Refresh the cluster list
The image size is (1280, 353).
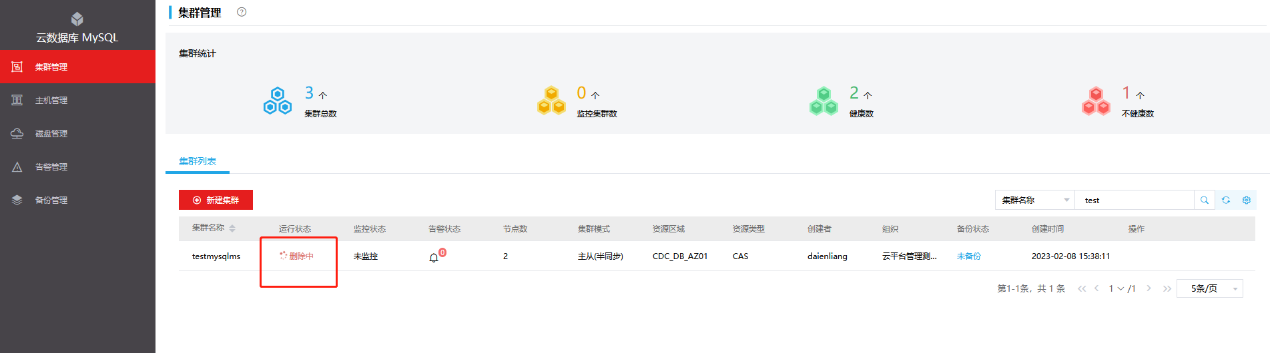1225,200
